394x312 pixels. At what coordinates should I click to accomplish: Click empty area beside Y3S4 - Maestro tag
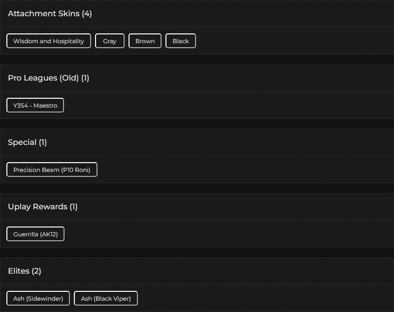pyautogui.click(x=229, y=105)
